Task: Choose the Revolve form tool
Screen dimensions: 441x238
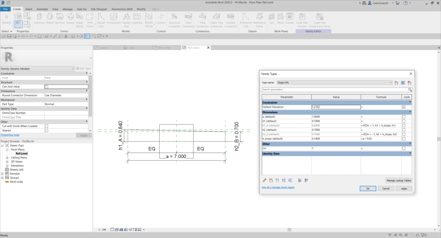Action: [60, 19]
